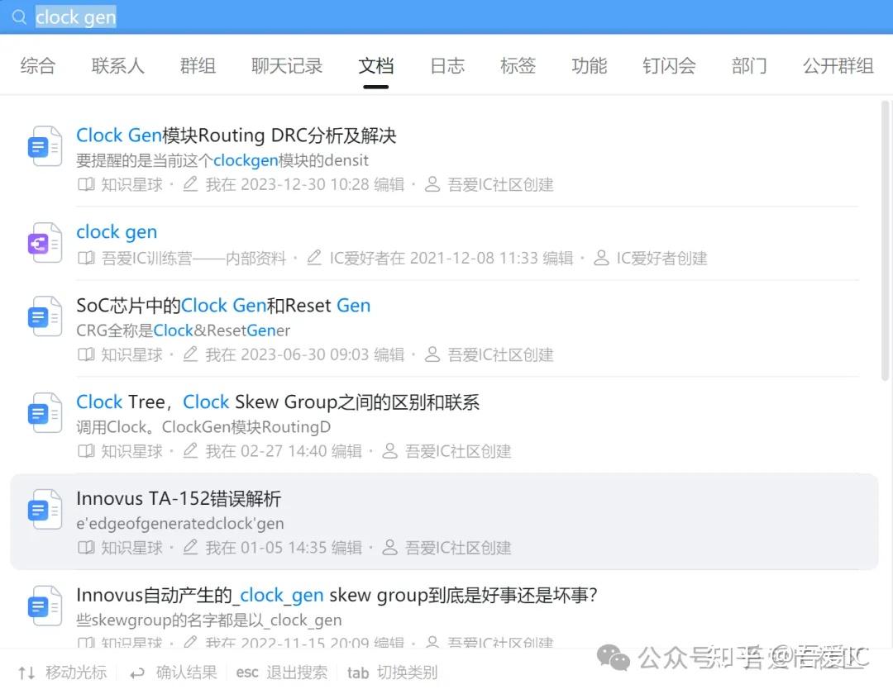Switch to the 联系人 tab

pos(117,65)
